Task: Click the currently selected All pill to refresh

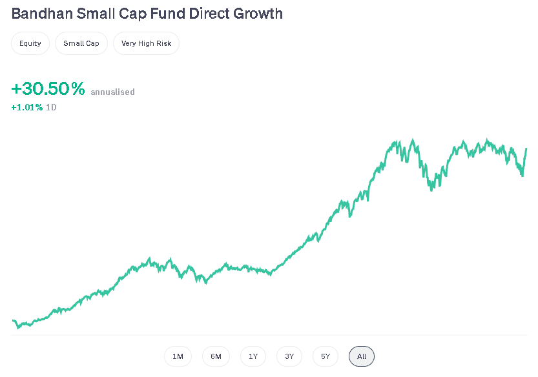Action: click(x=361, y=356)
